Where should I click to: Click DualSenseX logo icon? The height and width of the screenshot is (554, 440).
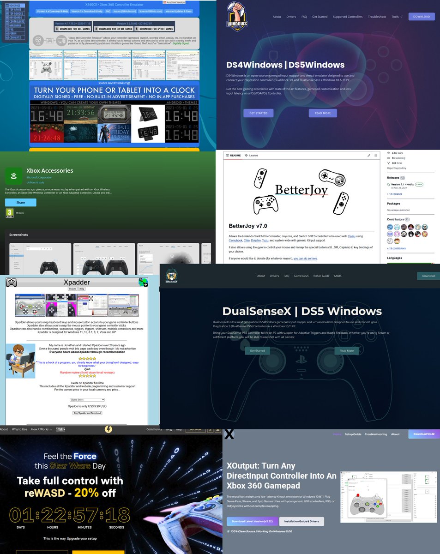click(x=171, y=276)
